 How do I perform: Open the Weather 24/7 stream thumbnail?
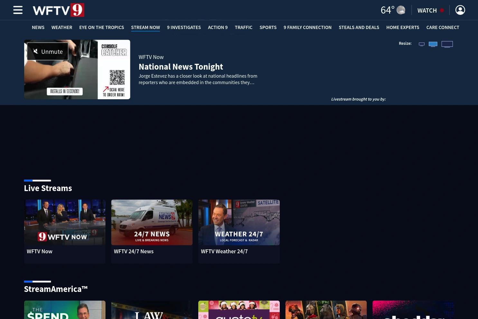click(x=239, y=222)
